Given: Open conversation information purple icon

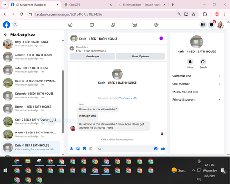Looking at the screenshot, I should tap(161, 38).
